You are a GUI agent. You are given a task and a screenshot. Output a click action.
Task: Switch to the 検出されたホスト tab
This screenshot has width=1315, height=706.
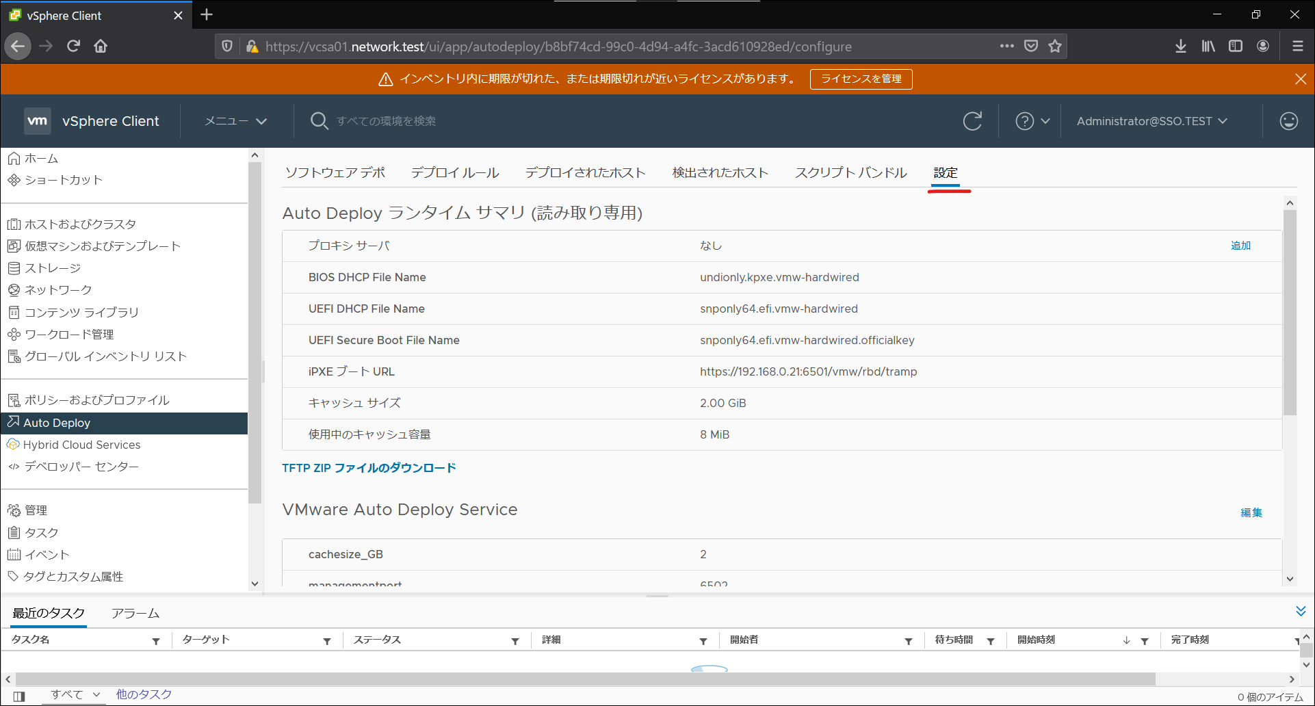720,172
